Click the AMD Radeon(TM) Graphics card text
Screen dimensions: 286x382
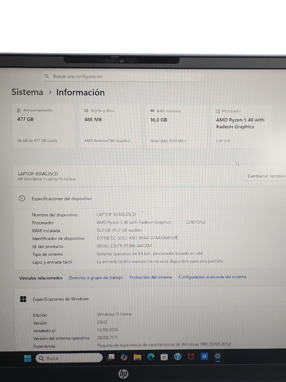pos(107,141)
